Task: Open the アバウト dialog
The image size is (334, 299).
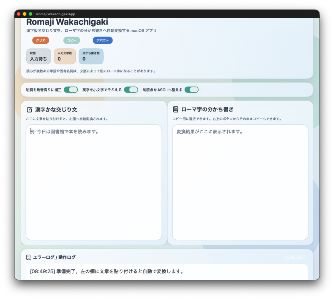Action: (102, 40)
